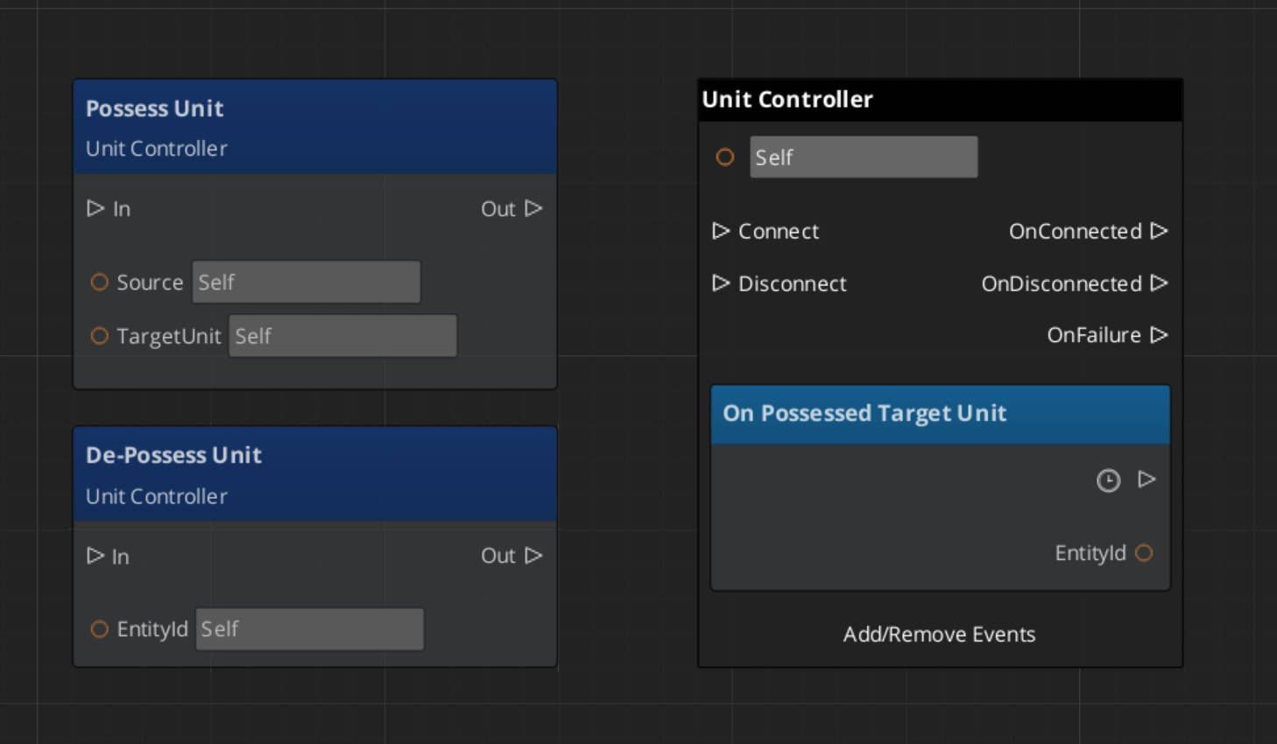The height and width of the screenshot is (744, 1277).
Task: Click the Source data pin circle
Action: (100, 282)
